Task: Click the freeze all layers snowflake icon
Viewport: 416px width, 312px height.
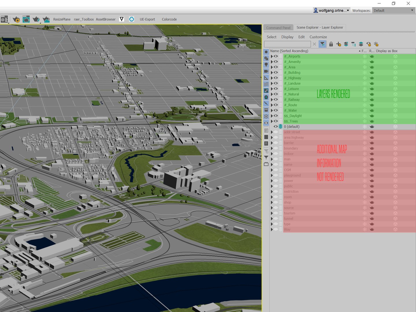Action: (x=376, y=44)
